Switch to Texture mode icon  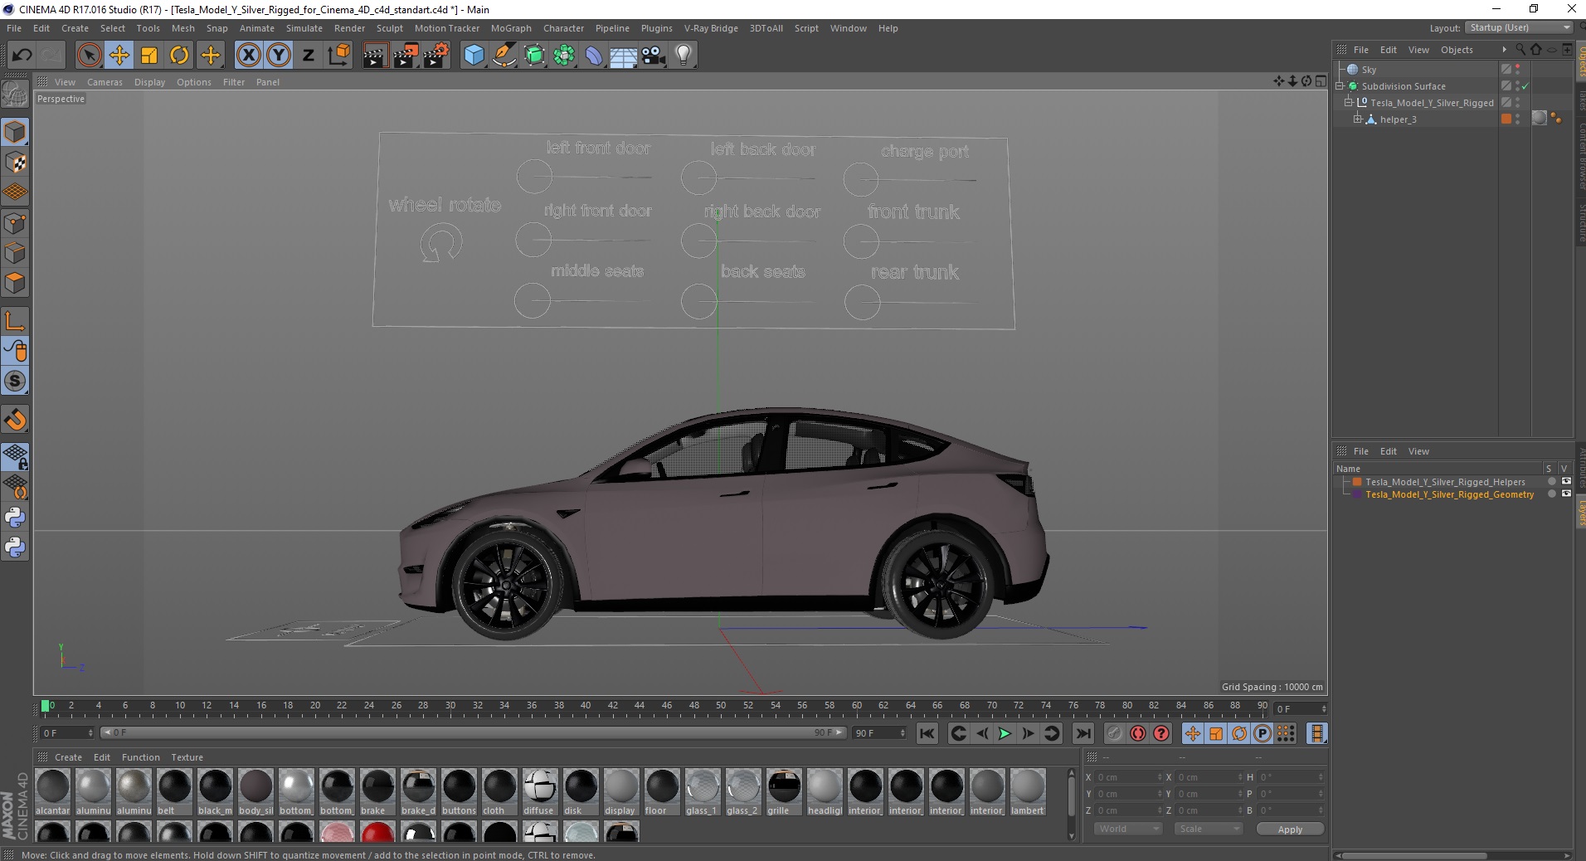click(x=15, y=163)
